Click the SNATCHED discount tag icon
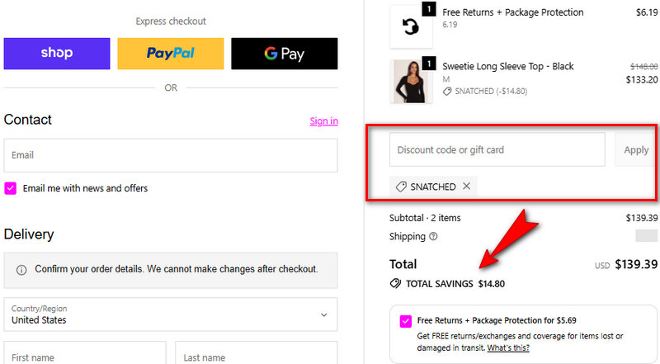The image size is (660, 364). [x=401, y=187]
